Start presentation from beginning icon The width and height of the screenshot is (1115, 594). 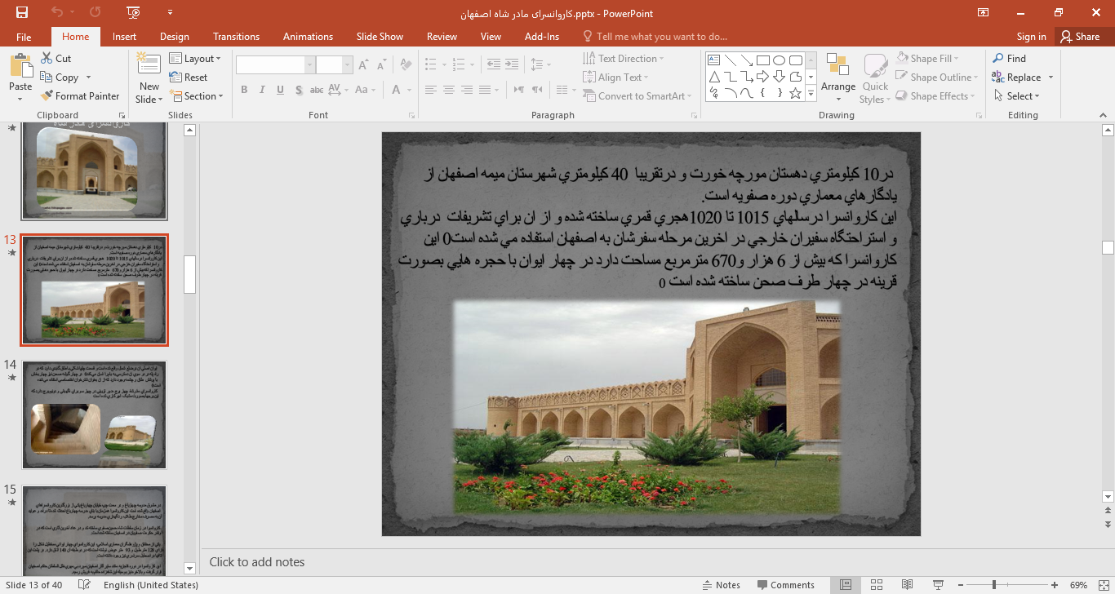tap(133, 13)
